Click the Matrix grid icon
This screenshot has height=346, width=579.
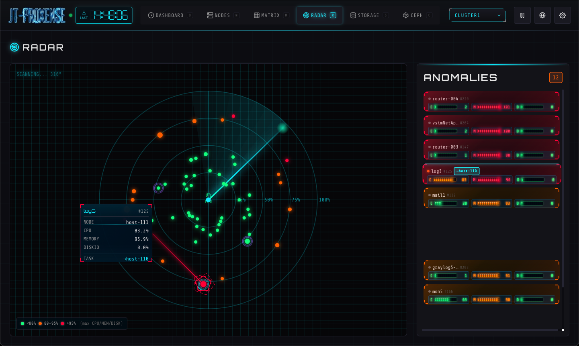click(257, 15)
